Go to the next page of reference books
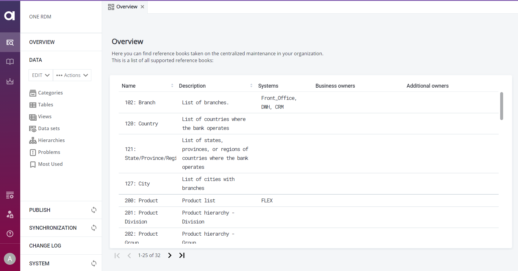Screen dimensions: 518x271 pos(170,255)
